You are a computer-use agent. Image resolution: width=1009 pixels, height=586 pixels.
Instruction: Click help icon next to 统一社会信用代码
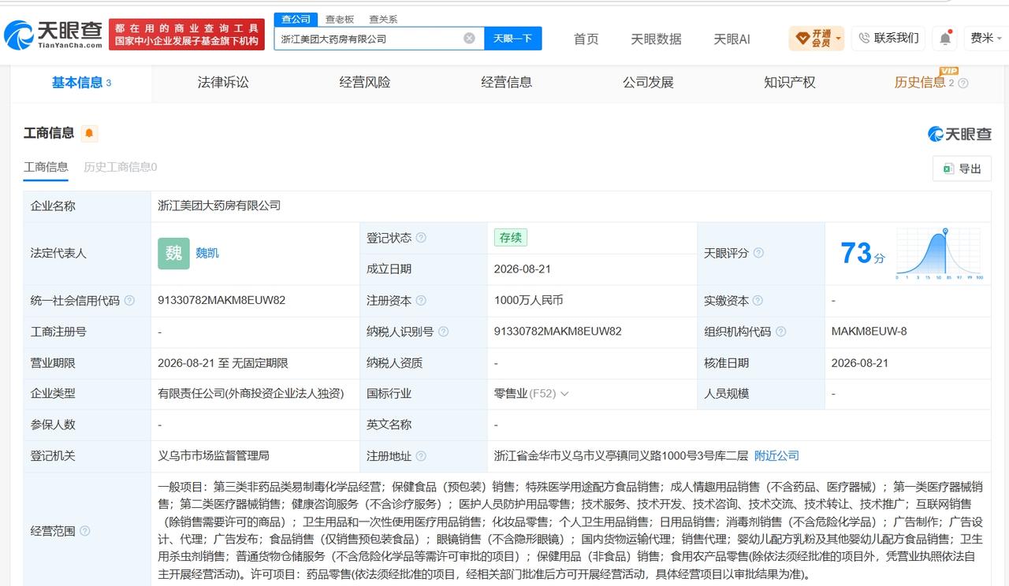129,301
